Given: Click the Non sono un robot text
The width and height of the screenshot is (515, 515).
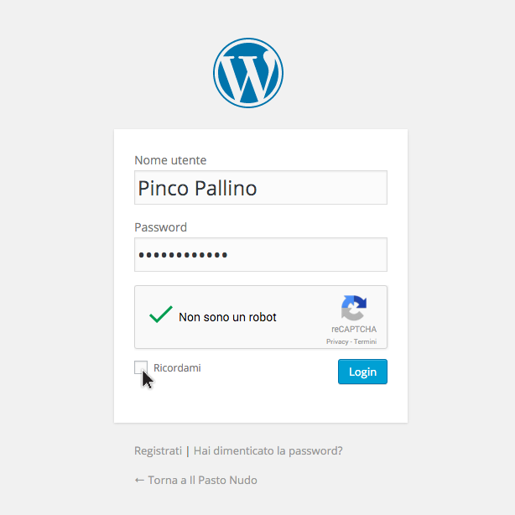Looking at the screenshot, I should pos(227,317).
